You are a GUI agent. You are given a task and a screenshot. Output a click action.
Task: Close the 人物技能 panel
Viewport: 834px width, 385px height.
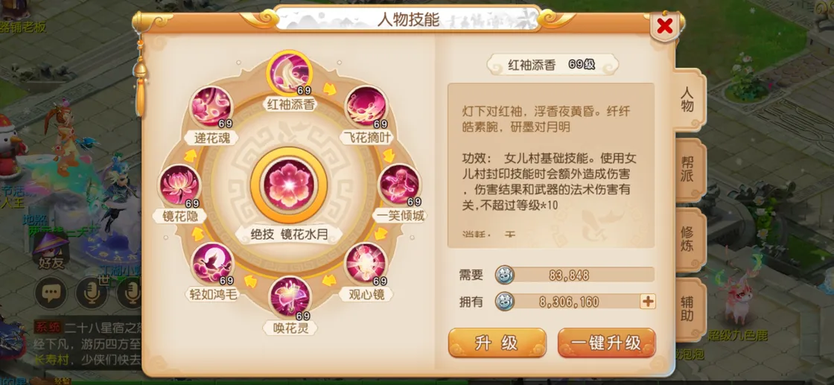665,25
